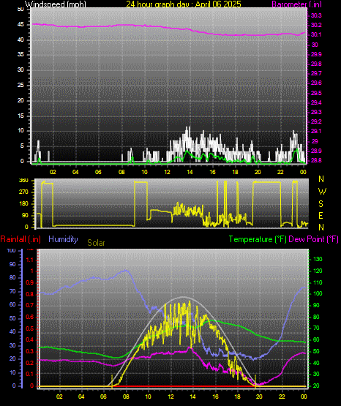Click the 130 temperature scale value

[318, 259]
